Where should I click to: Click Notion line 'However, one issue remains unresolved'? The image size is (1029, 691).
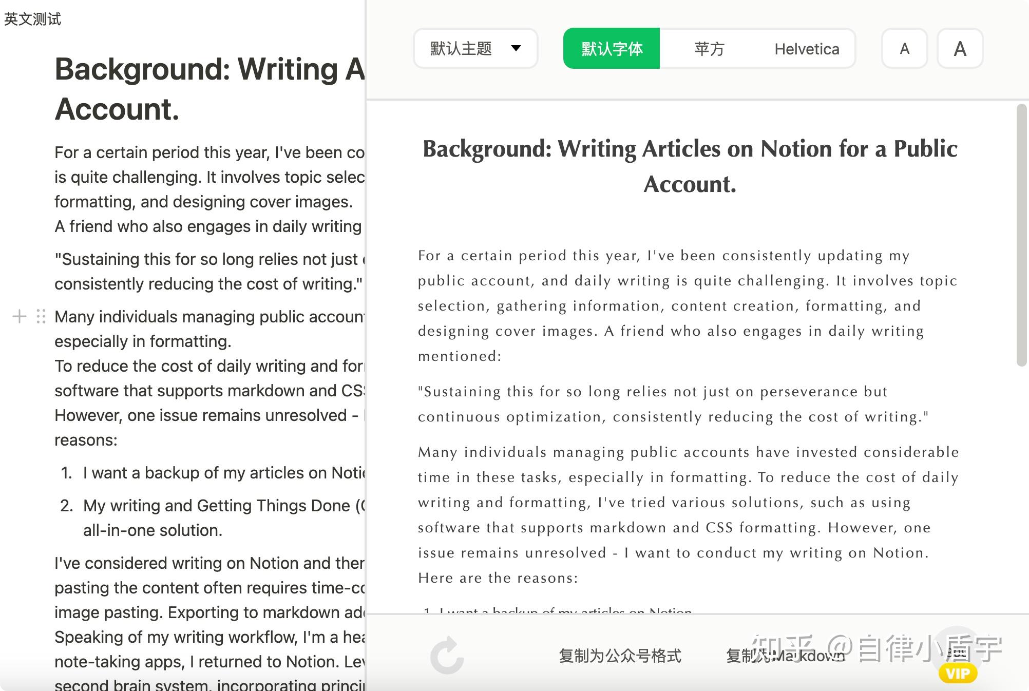[x=209, y=415]
